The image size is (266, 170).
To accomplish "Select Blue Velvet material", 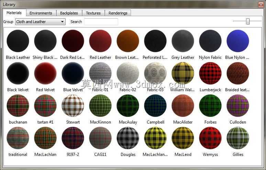I will tap(73, 73).
